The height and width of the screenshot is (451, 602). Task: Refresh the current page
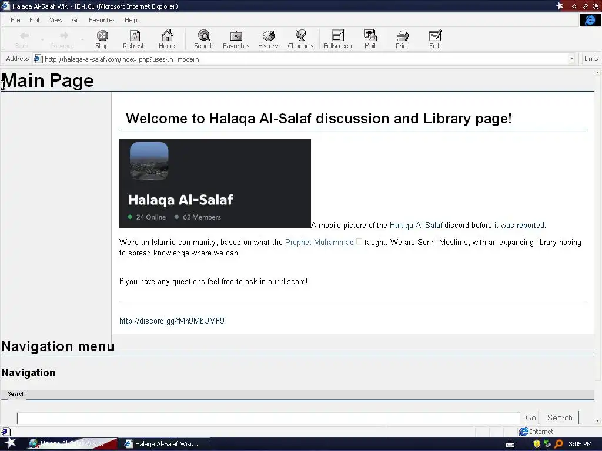[135, 39]
